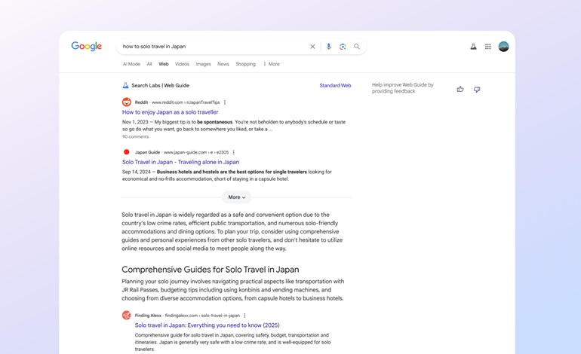Open 'Solo Travel in Japan - Traveling alone in Japan'
Image resolution: width=581 pixels, height=354 pixels.
180,162
